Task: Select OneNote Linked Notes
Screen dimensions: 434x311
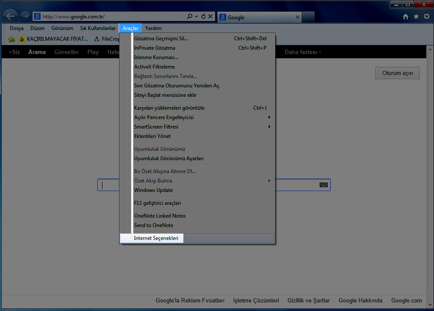Action: coord(198,216)
